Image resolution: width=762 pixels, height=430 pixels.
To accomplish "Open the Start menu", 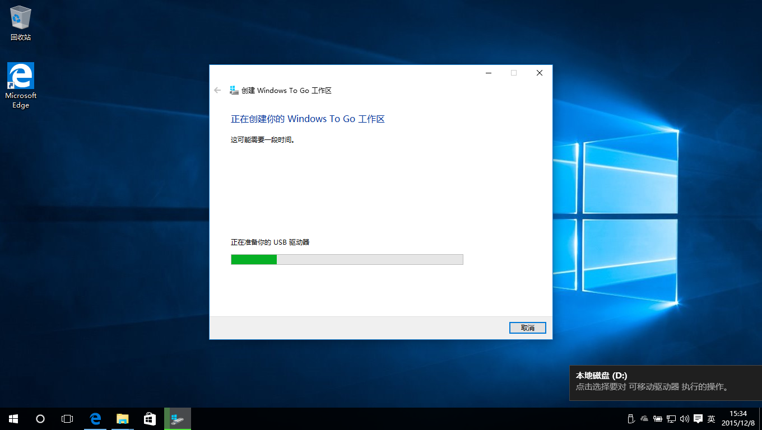I will pyautogui.click(x=13, y=418).
